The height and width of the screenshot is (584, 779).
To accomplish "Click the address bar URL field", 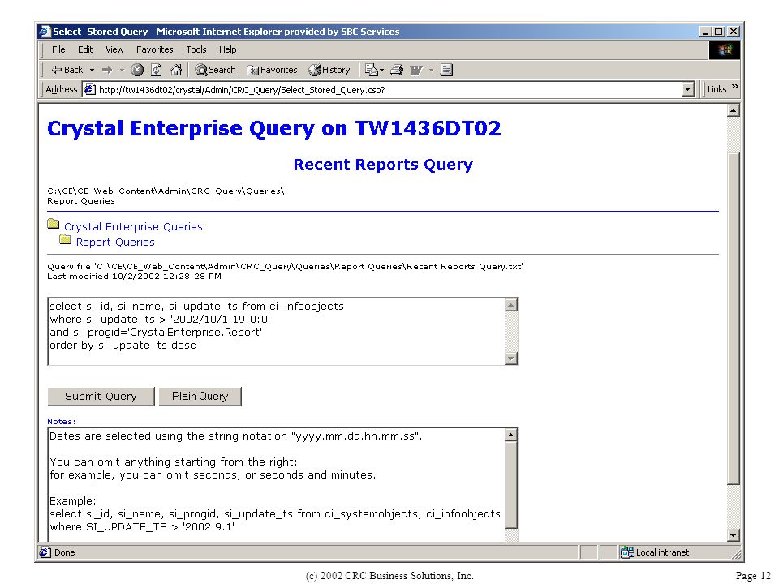I will coord(389,90).
